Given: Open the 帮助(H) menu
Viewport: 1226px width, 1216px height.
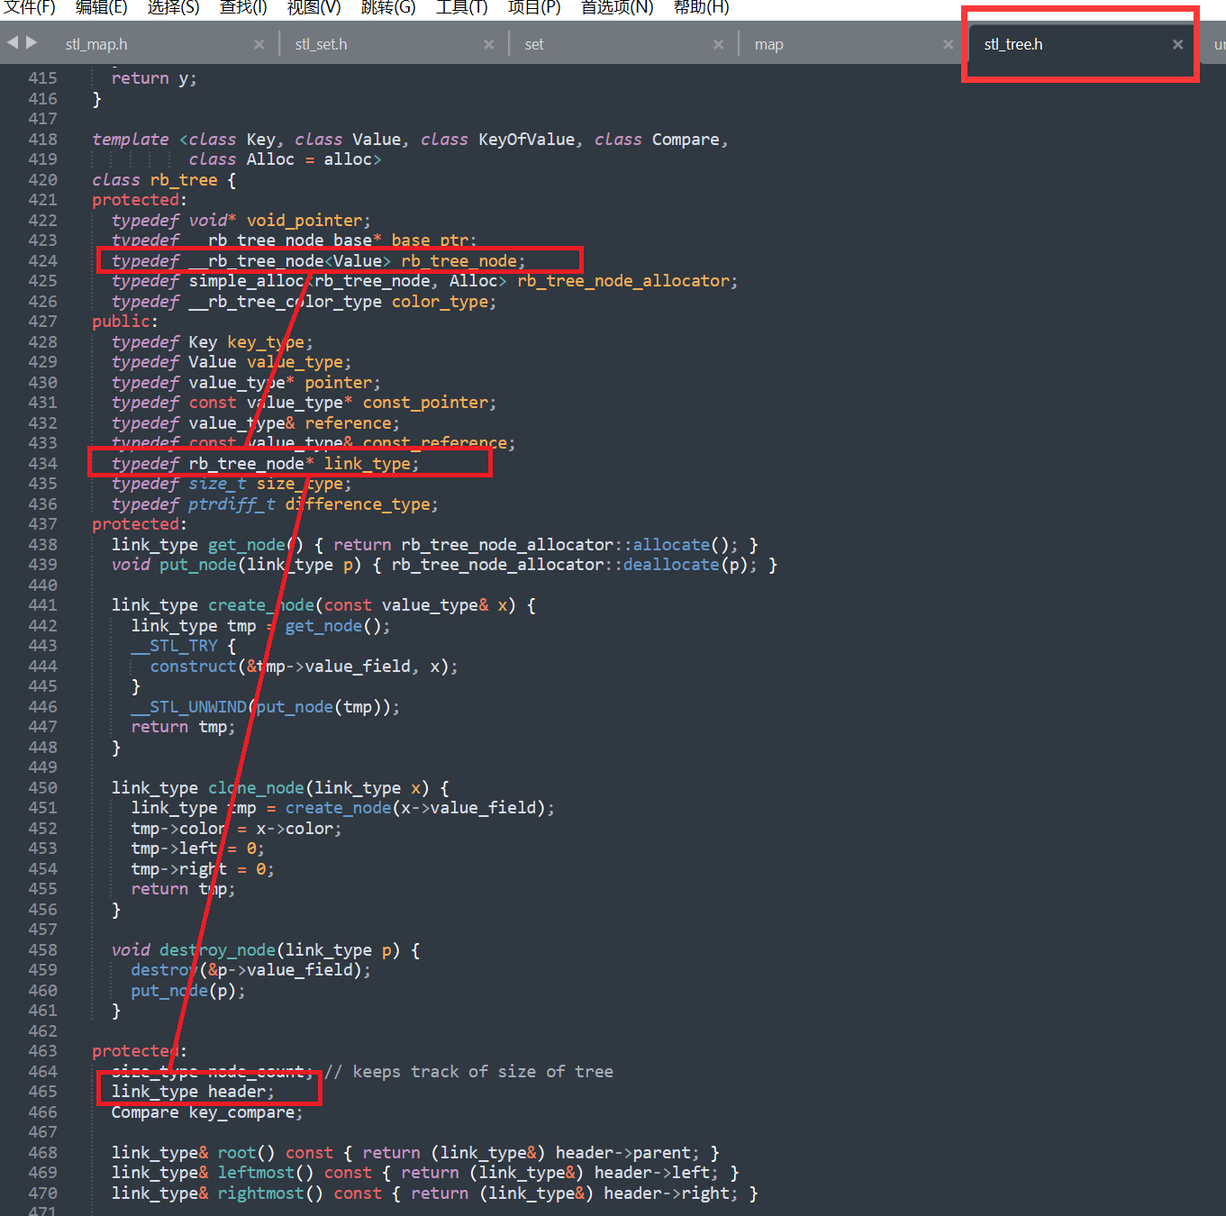Looking at the screenshot, I should click(701, 7).
